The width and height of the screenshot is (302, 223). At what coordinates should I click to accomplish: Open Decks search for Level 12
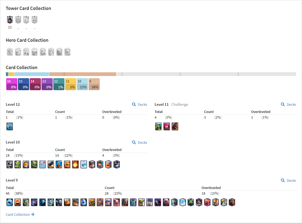[x=139, y=104]
